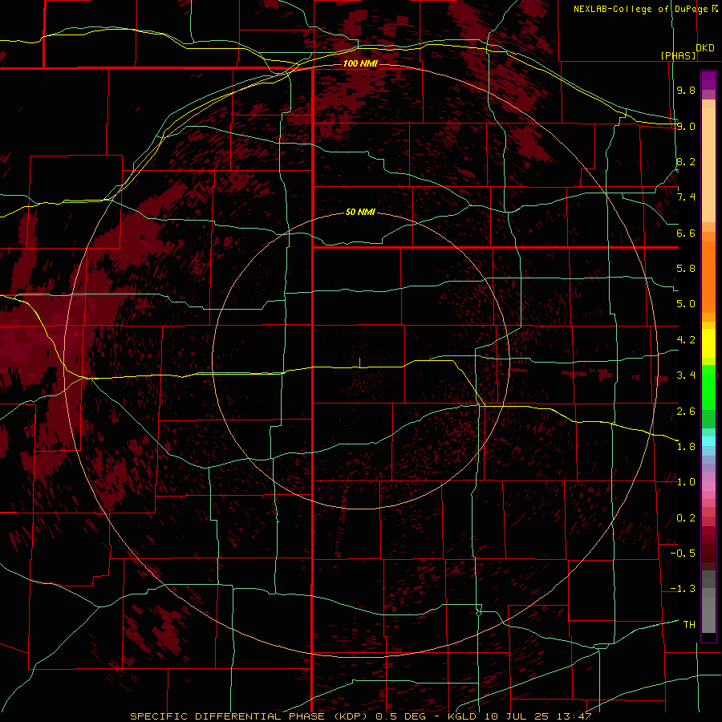Click the 50 NMI range ring label
722x722 pixels.
360,212
